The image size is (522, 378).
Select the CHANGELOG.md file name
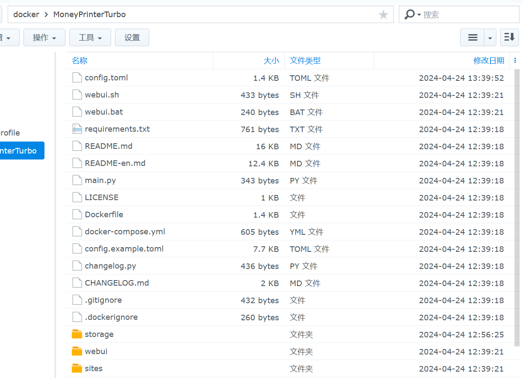pyautogui.click(x=117, y=283)
